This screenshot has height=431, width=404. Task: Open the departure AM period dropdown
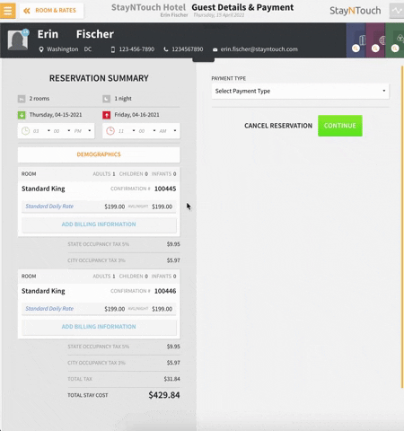point(168,131)
